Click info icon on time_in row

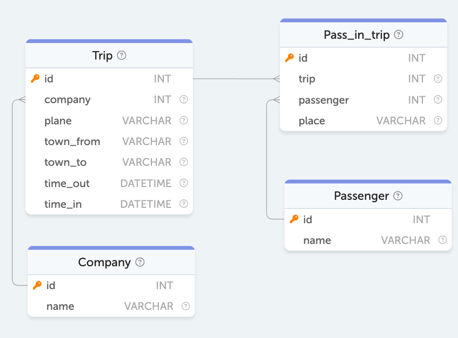coord(184,204)
